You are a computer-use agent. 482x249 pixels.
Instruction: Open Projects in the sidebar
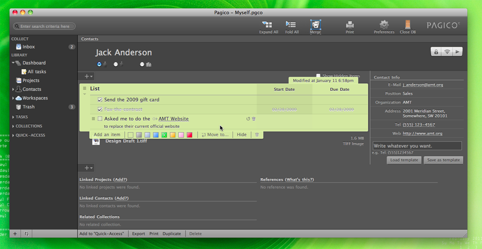(x=30, y=80)
